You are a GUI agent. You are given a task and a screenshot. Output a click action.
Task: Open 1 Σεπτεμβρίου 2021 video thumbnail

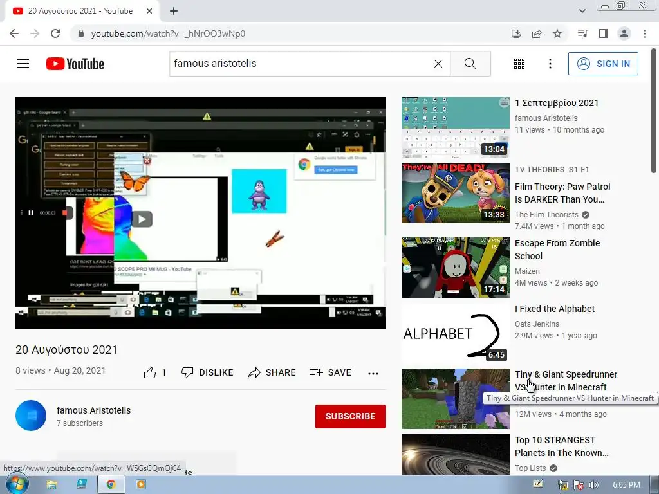(x=456, y=127)
